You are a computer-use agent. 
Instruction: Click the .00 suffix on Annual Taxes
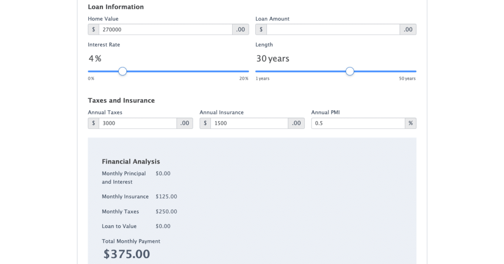point(185,123)
